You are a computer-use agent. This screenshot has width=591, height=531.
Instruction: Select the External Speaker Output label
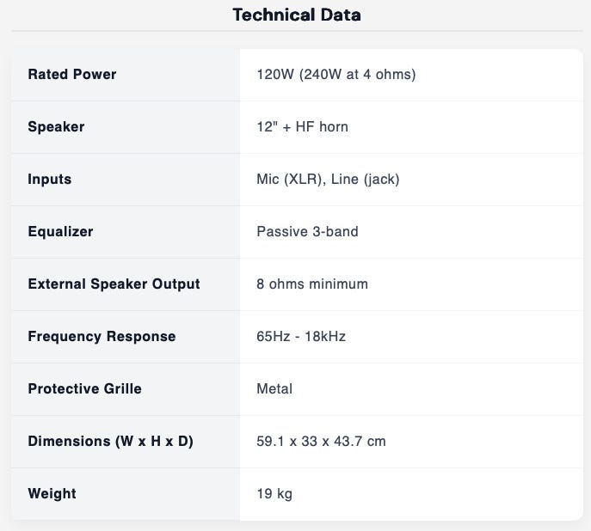114,284
